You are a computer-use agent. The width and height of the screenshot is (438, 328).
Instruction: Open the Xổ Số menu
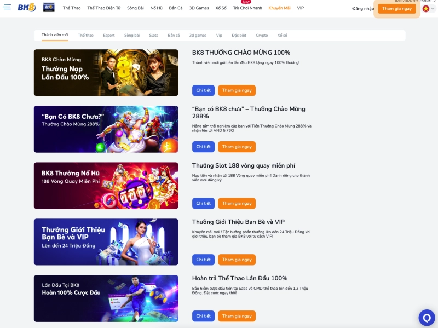tap(221, 8)
